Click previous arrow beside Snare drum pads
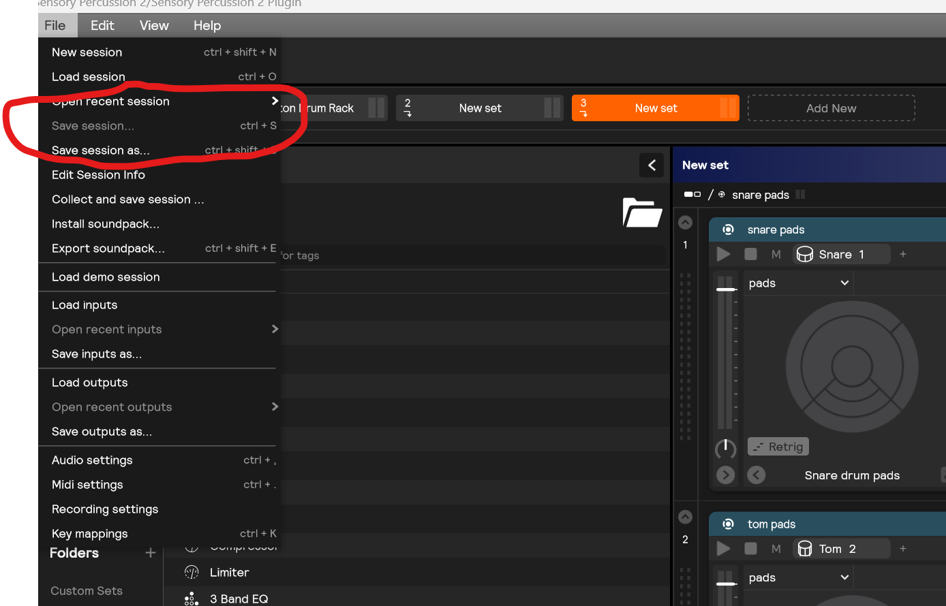The width and height of the screenshot is (946, 606). [x=757, y=475]
